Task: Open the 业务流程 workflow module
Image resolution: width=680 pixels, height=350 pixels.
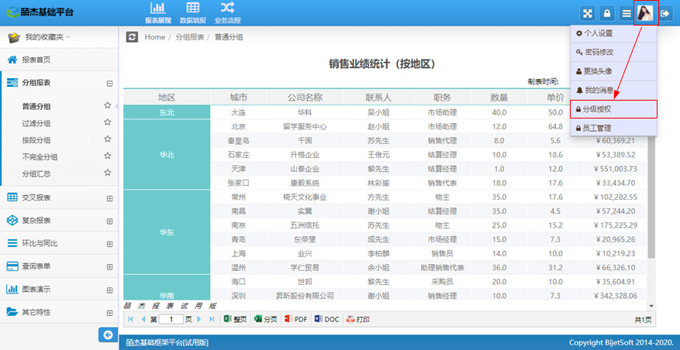Action: 226,12
